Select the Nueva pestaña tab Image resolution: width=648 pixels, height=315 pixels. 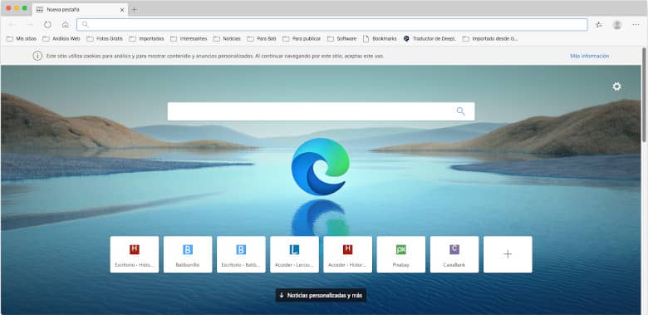[80, 9]
